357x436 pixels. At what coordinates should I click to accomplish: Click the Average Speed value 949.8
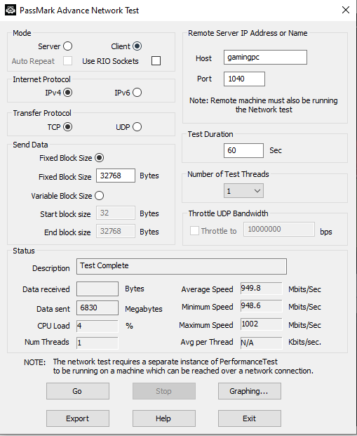[261, 288]
